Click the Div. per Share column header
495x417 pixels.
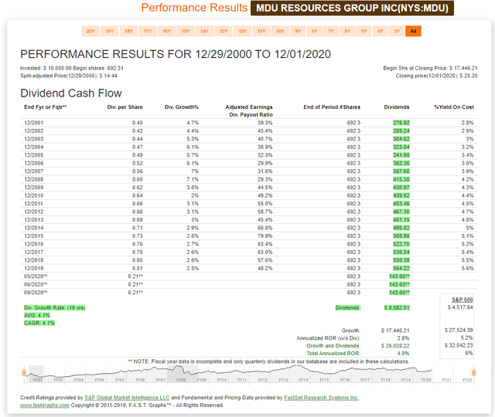tap(125, 107)
